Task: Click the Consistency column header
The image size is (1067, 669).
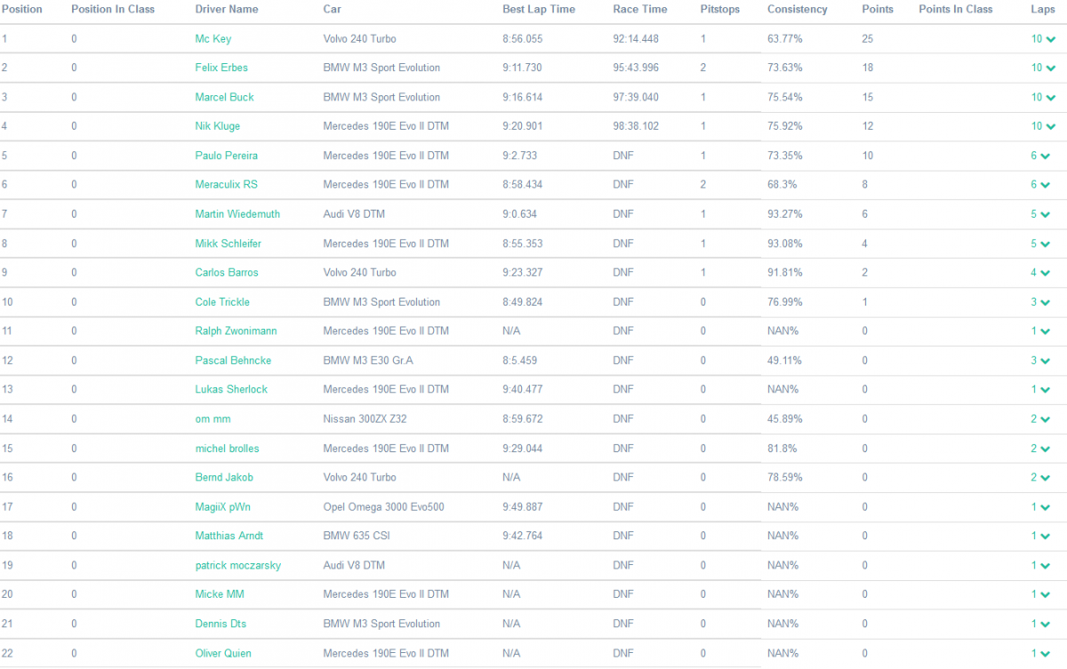Action: (x=797, y=9)
